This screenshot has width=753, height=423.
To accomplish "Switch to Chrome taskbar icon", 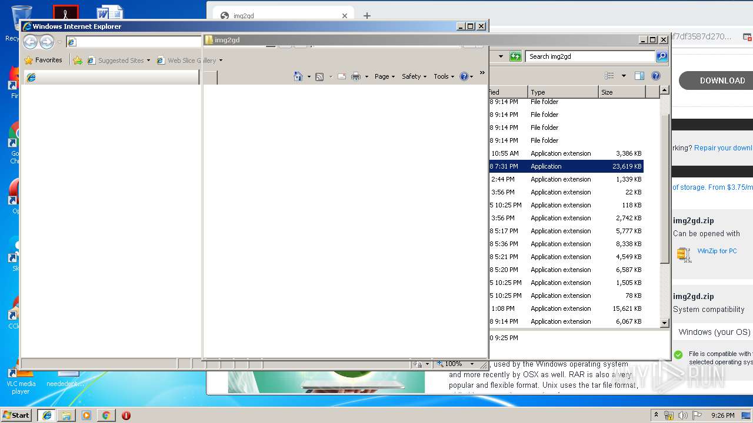I will pyautogui.click(x=106, y=415).
